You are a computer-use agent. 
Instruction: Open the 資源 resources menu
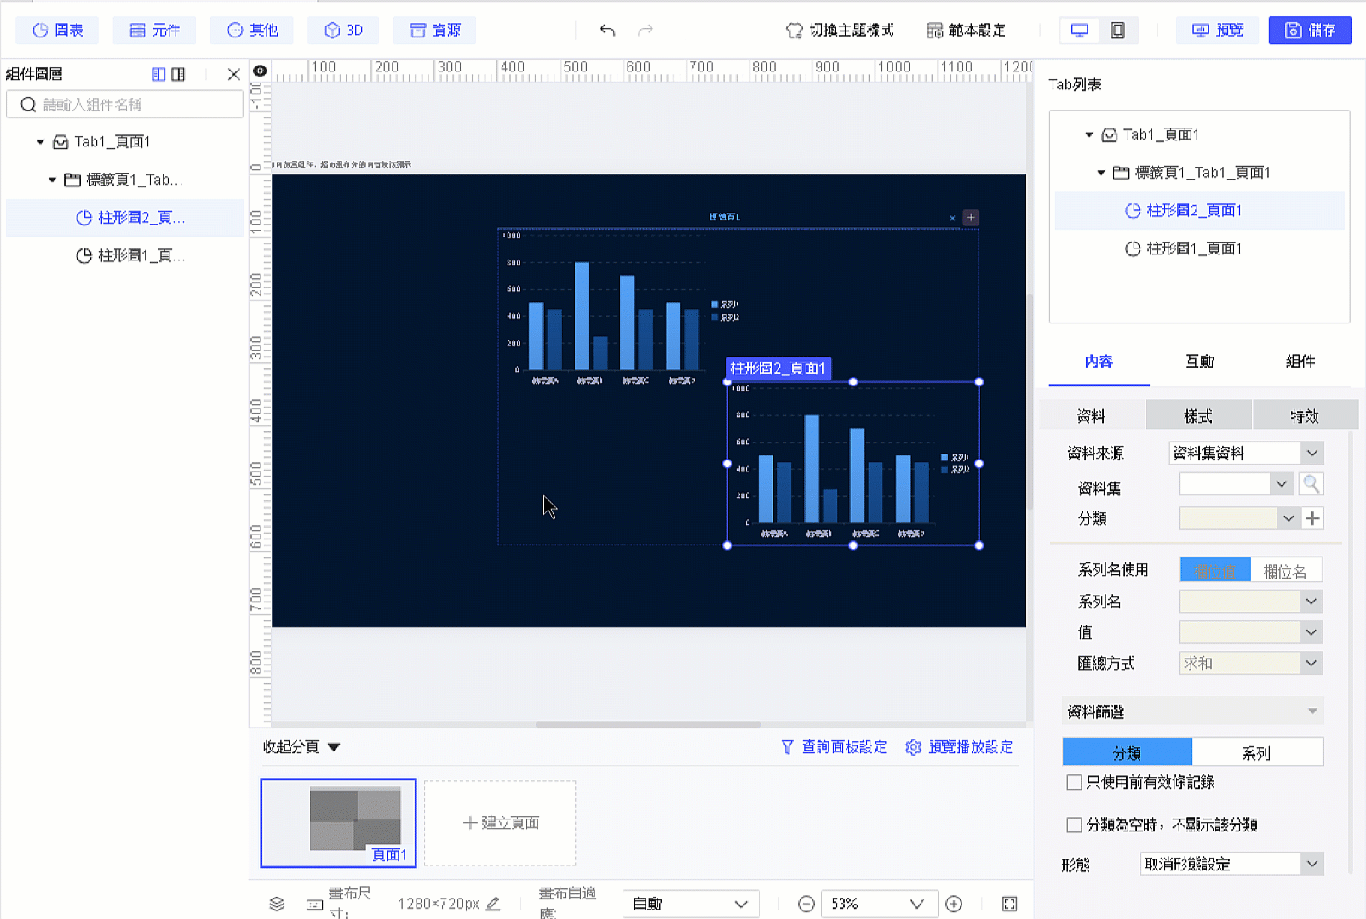click(435, 31)
